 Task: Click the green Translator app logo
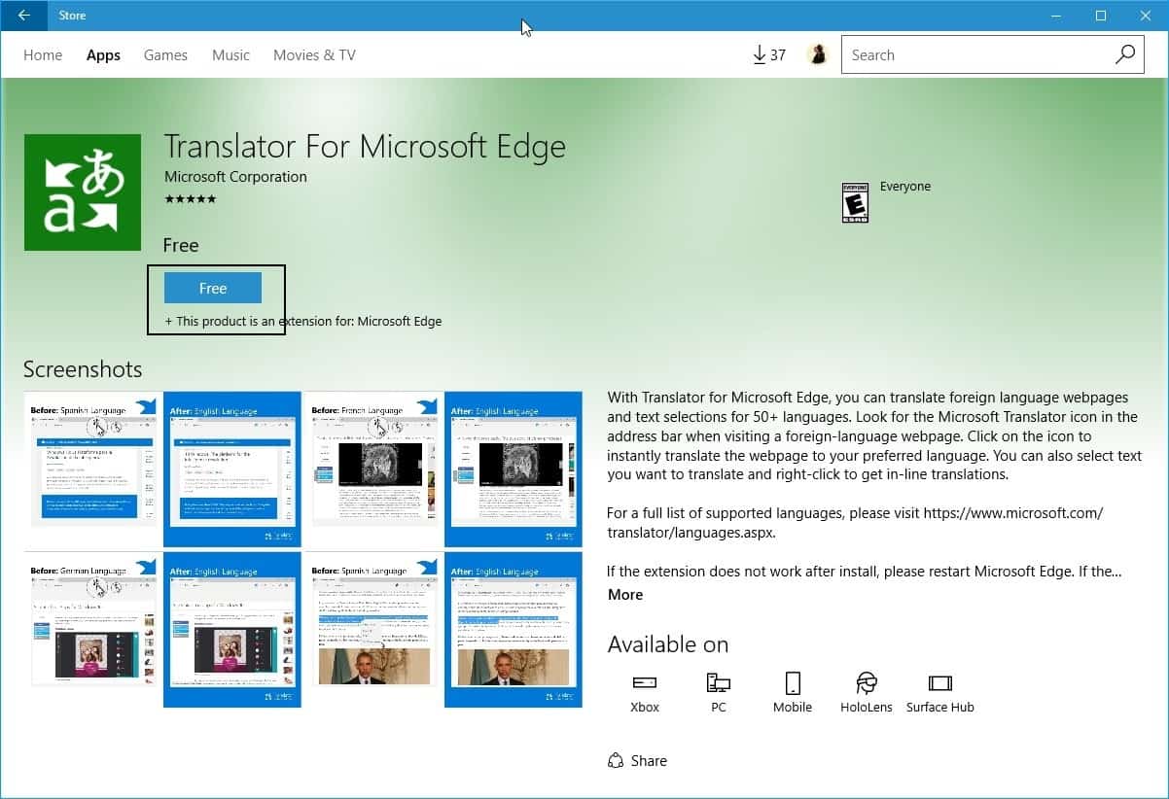[x=82, y=191]
